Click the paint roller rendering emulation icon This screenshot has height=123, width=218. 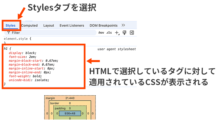pyautogui.click(x=124, y=33)
